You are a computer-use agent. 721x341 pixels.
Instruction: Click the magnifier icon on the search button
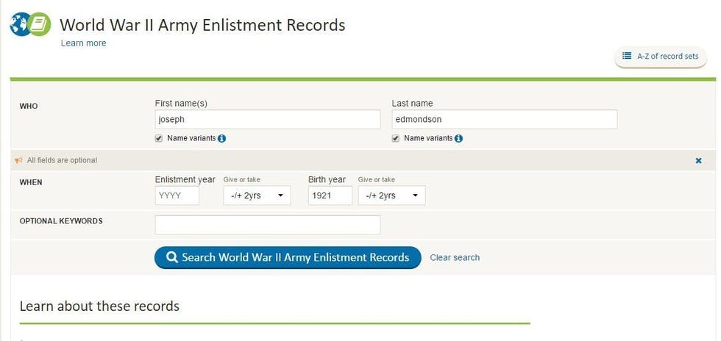[171, 257]
